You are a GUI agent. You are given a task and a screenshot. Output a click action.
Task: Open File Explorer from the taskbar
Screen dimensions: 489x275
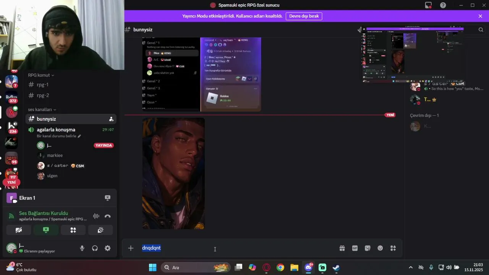[x=294, y=267]
